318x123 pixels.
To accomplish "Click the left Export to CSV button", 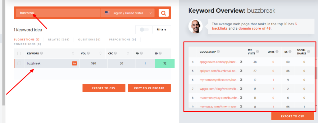I will tap(104, 88).
